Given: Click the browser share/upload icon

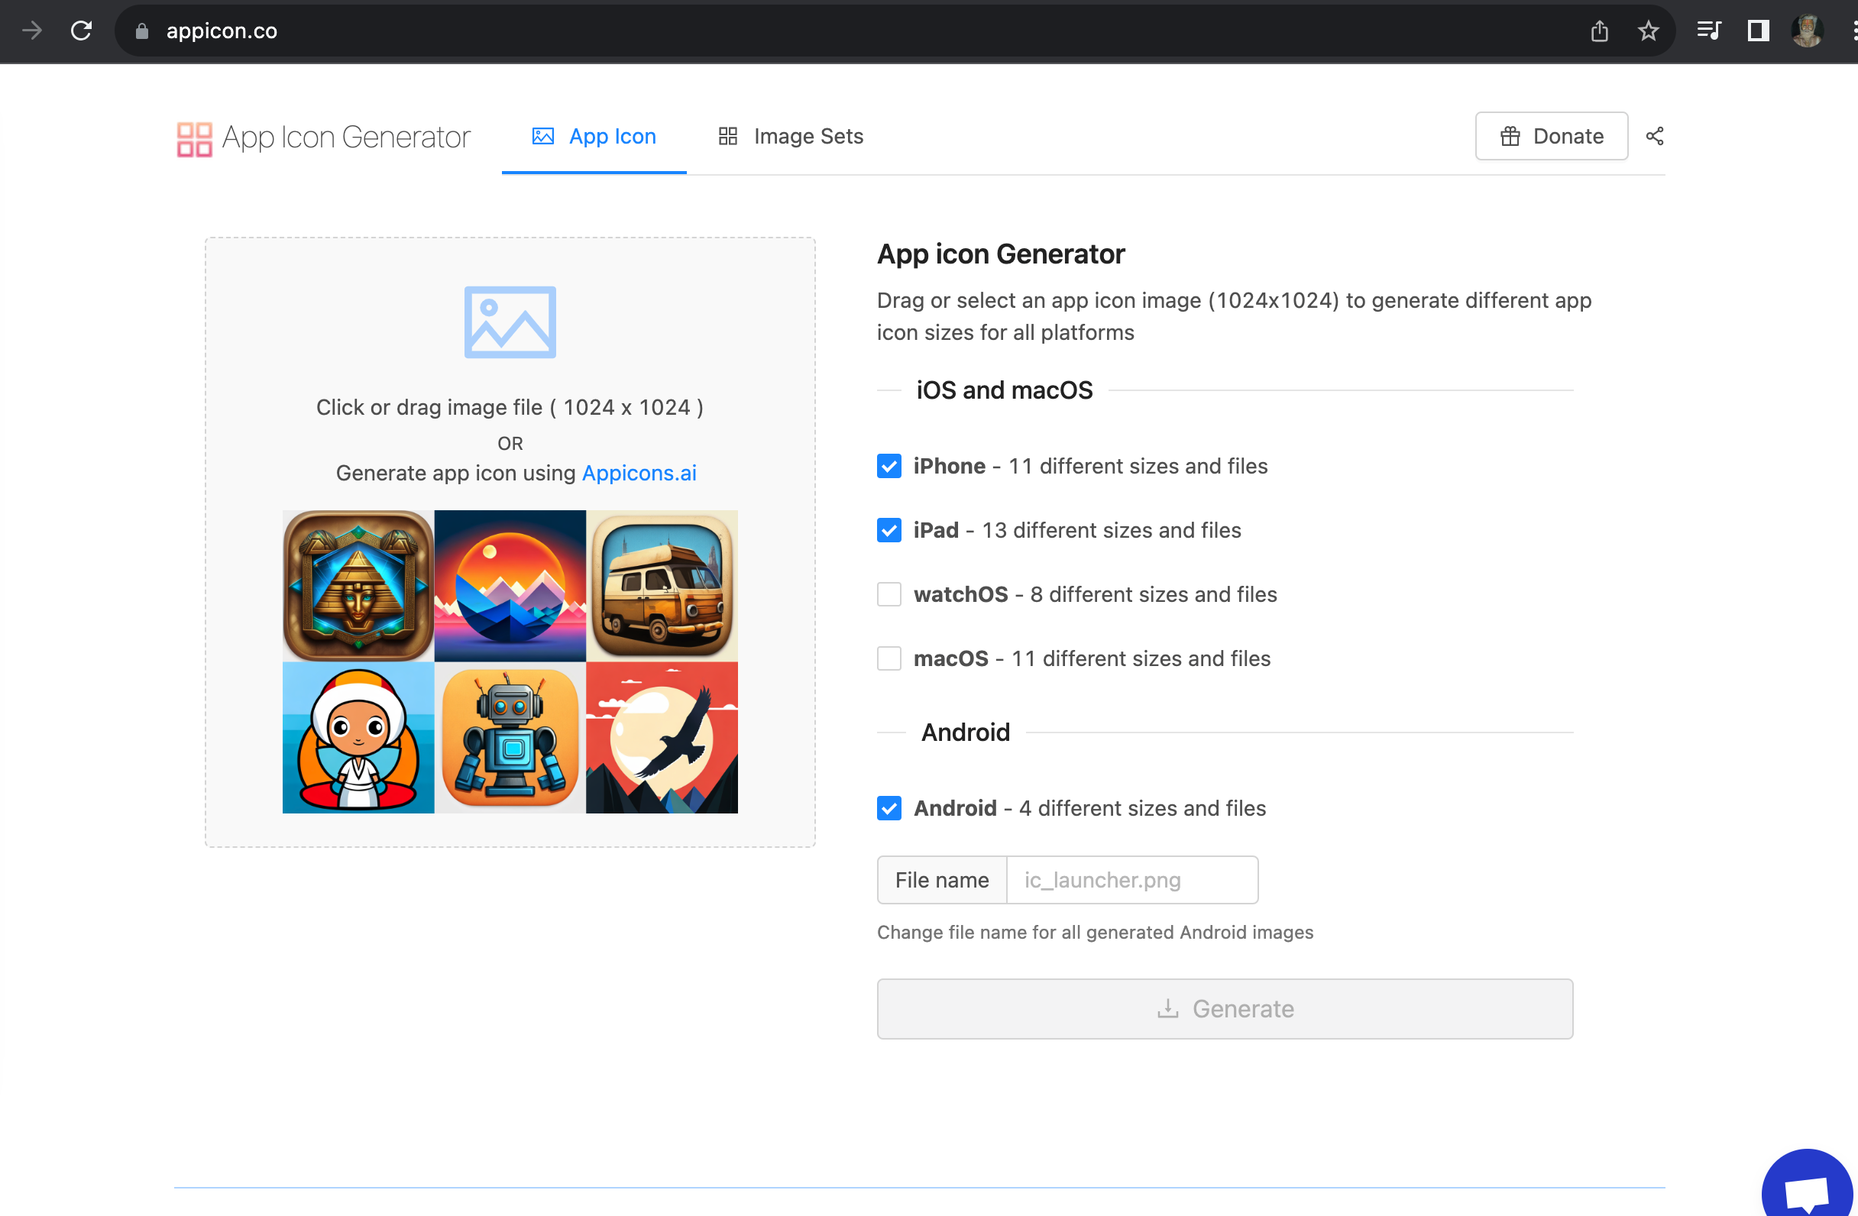Looking at the screenshot, I should click(x=1599, y=31).
